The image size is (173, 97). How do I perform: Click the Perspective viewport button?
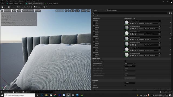[x=8, y=11]
